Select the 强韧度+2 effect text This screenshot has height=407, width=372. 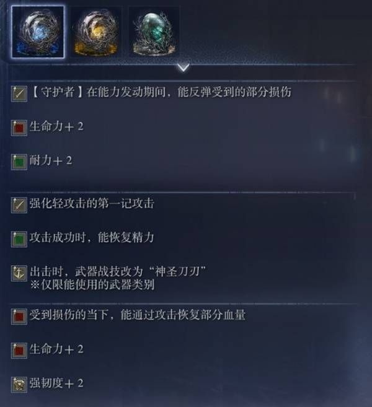(x=56, y=383)
